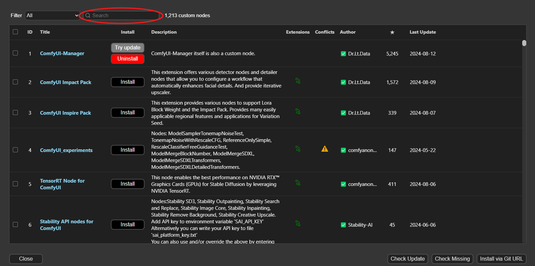Open extensions icon for TensorRT Node row
The height and width of the screenshot is (266, 535).
(x=298, y=183)
